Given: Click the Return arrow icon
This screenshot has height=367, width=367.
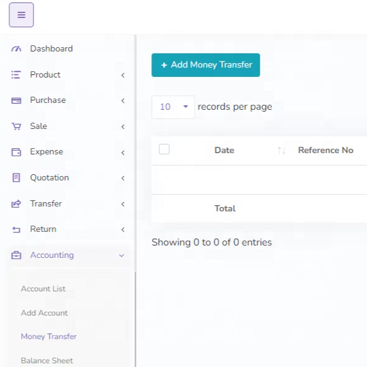Looking at the screenshot, I should pos(16,229).
